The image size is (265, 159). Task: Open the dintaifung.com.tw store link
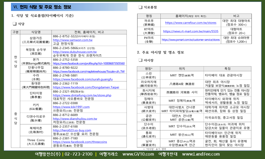82,95
